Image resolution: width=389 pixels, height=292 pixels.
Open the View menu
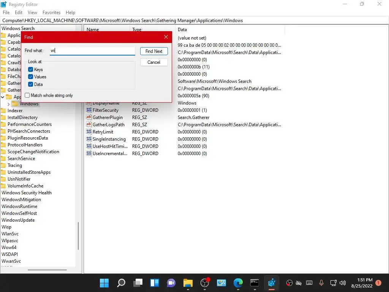[x=33, y=13]
